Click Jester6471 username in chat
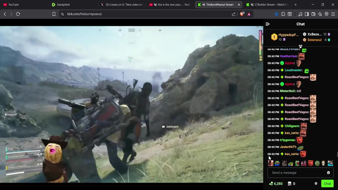 point(288,147)
